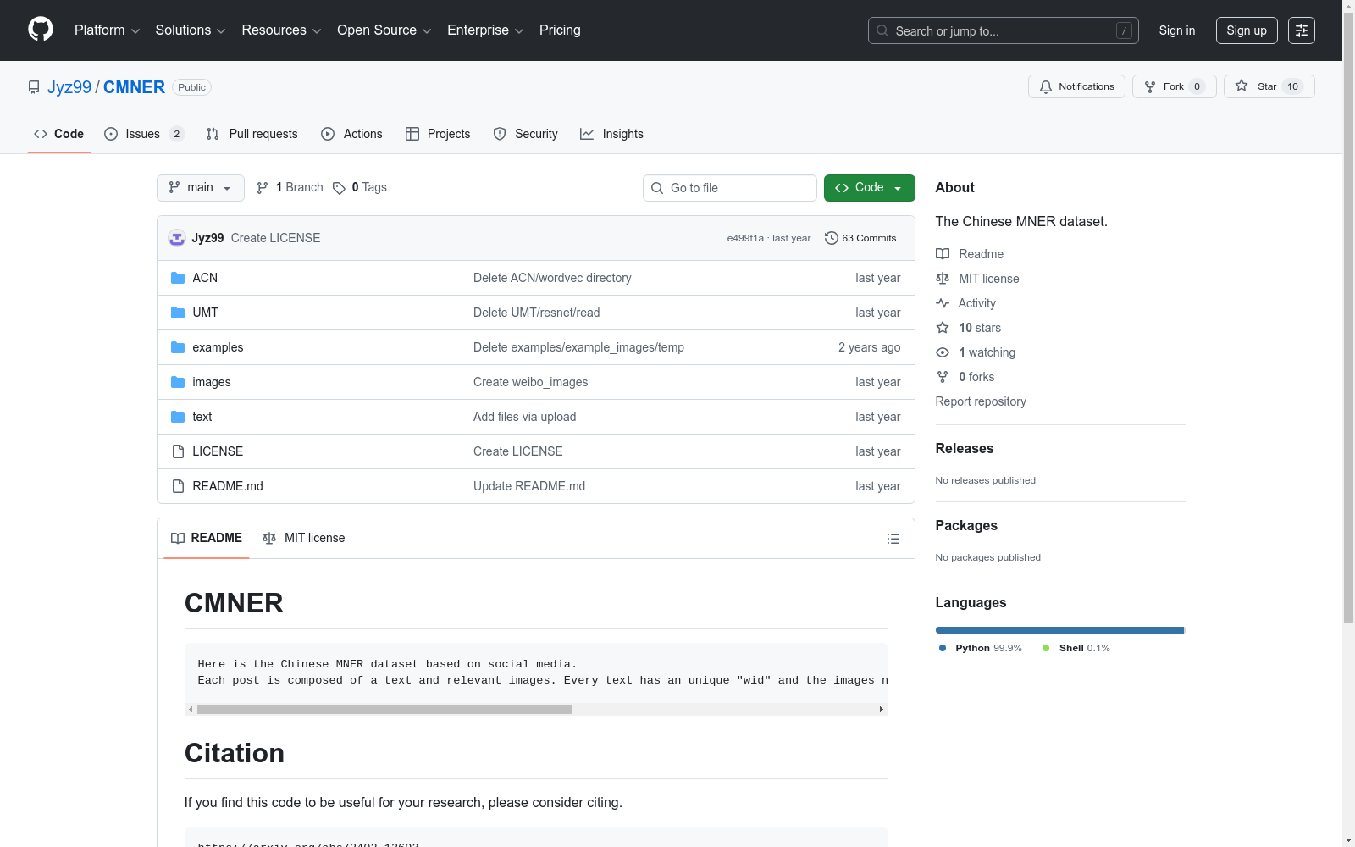Open the examples folder

click(x=218, y=347)
